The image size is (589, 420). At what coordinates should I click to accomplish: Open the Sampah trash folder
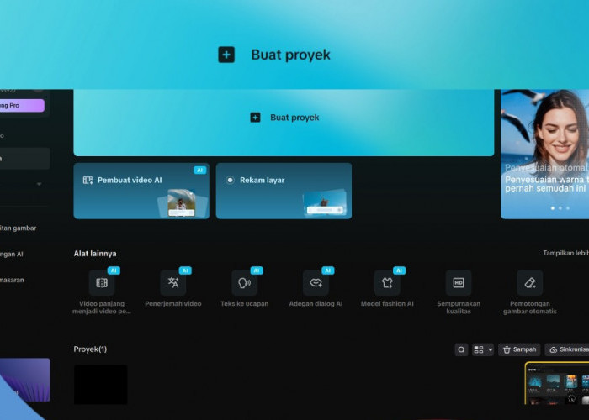(518, 349)
